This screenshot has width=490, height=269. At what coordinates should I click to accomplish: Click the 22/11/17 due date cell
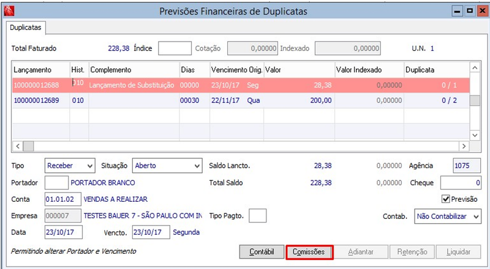pyautogui.click(x=237, y=100)
